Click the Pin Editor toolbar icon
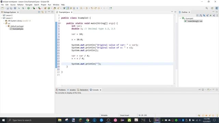Screen dimensions: 219x123 111,8
